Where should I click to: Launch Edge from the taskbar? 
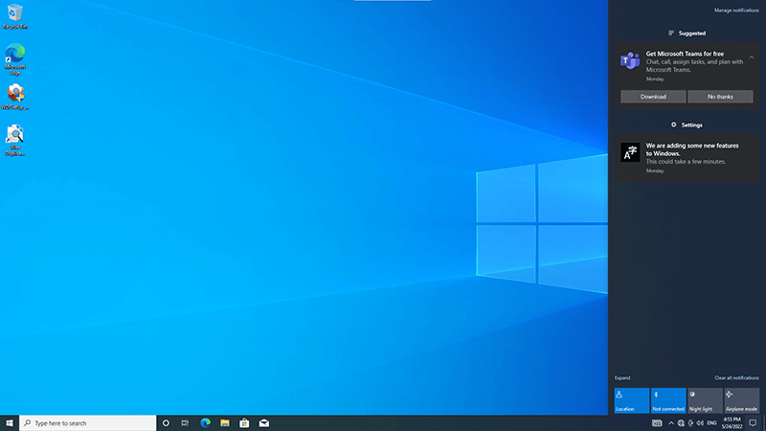click(205, 423)
